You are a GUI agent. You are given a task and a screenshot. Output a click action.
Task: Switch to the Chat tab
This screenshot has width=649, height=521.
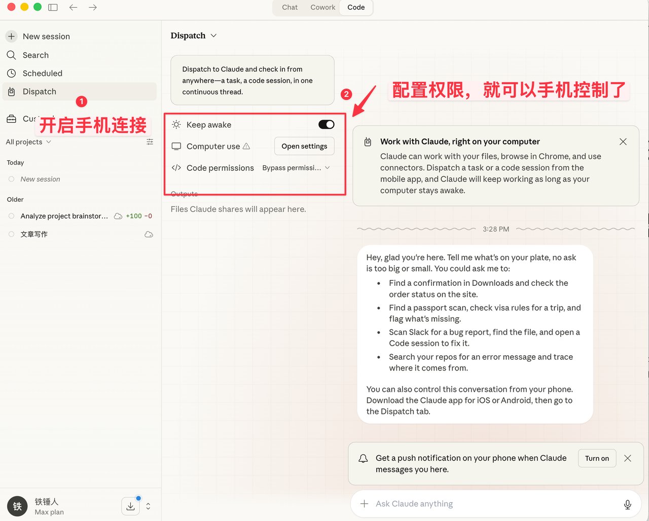click(290, 7)
